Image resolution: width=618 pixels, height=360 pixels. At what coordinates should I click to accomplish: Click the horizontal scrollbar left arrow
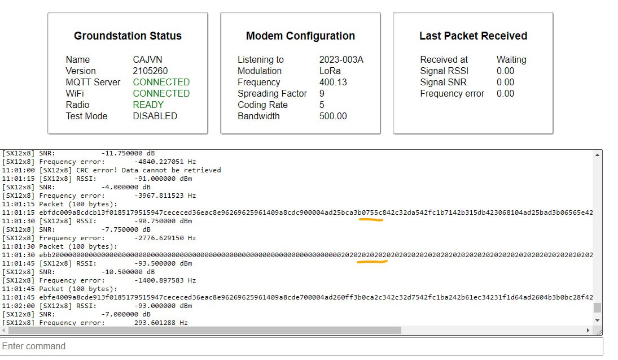click(x=5, y=330)
